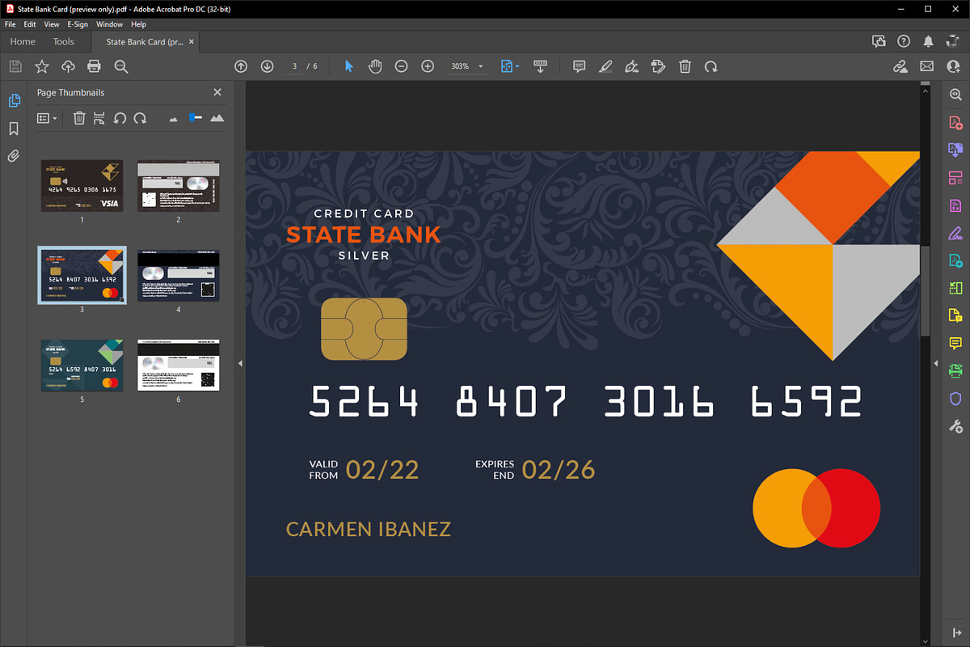This screenshot has width=970, height=647.
Task: Select page 4 thumbnail
Action: [179, 276]
